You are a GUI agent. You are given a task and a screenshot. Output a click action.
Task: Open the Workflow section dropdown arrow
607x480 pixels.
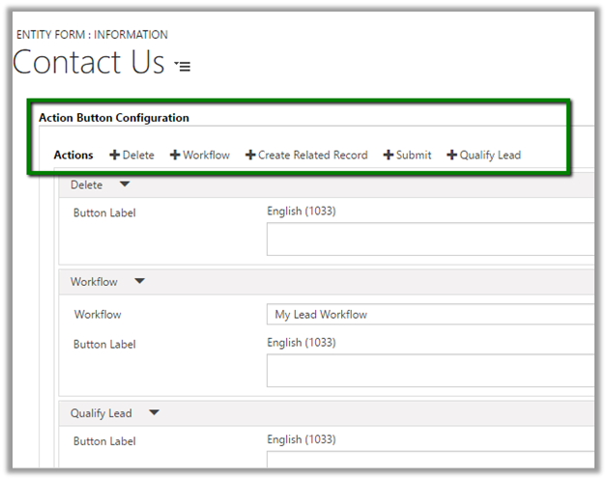(139, 282)
